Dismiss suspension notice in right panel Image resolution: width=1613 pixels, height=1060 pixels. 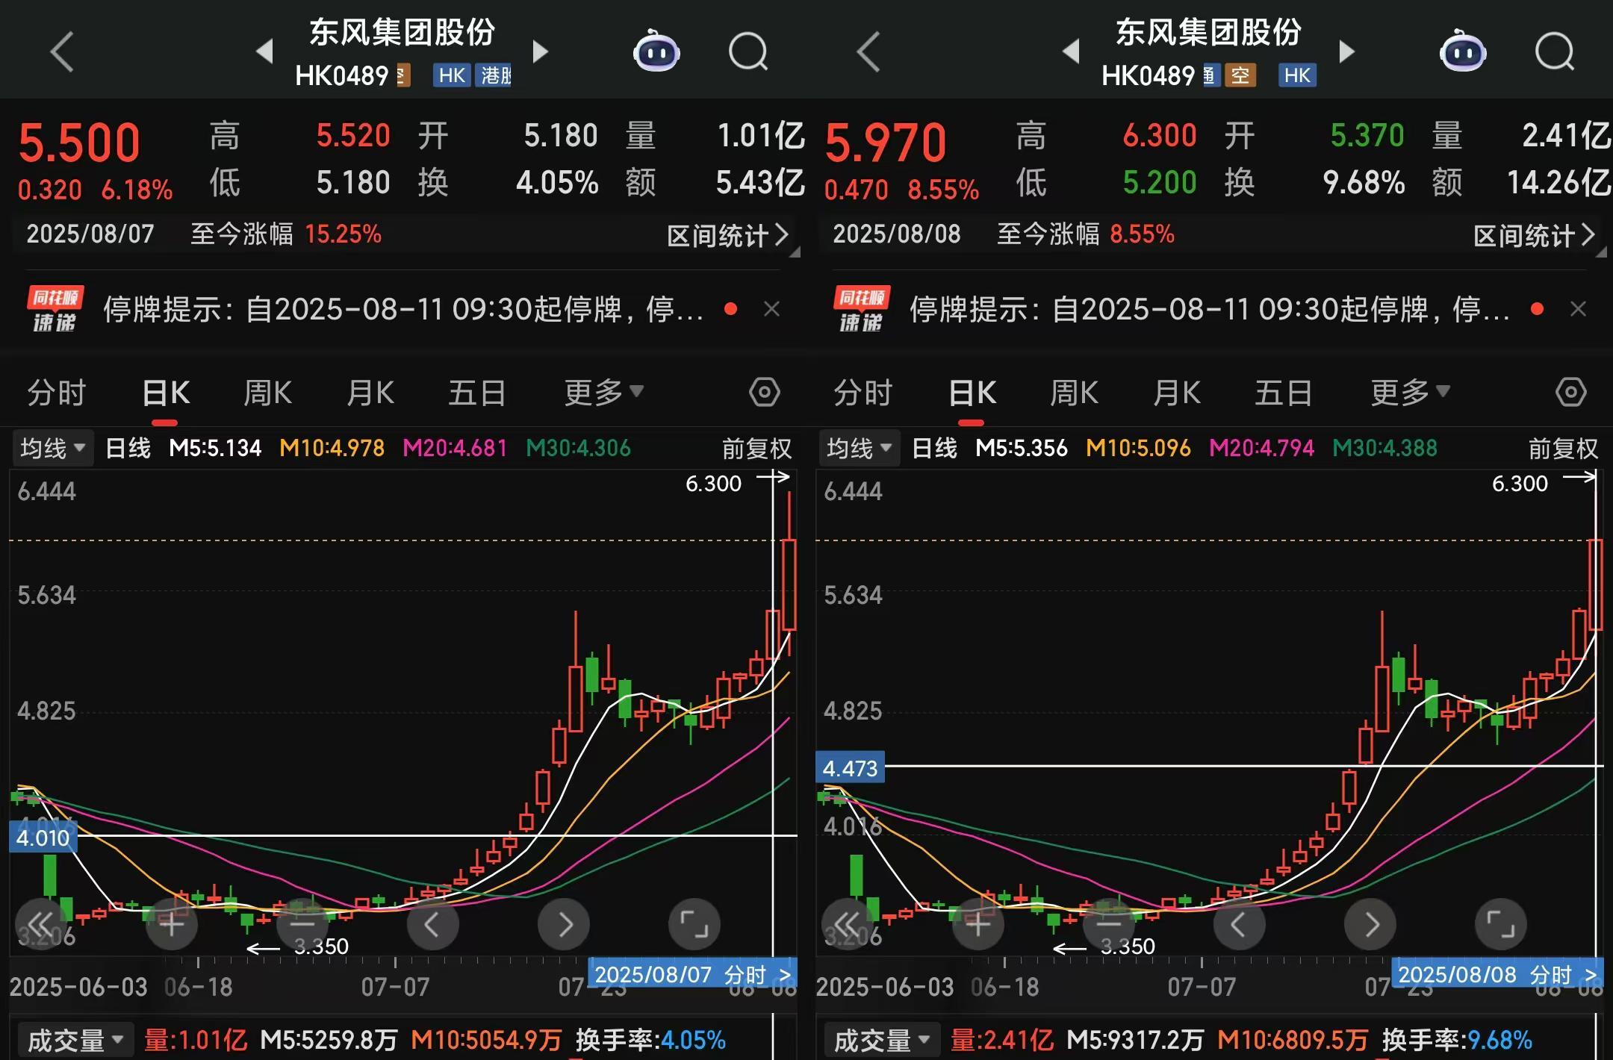point(1578,309)
